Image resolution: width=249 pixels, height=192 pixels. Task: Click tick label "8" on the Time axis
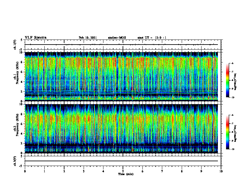(x=182, y=171)
